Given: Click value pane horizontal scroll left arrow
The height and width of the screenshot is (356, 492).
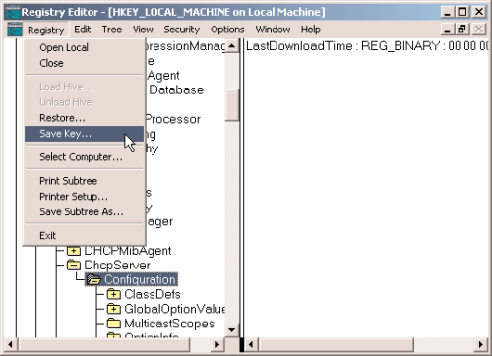Looking at the screenshot, I should 251,344.
